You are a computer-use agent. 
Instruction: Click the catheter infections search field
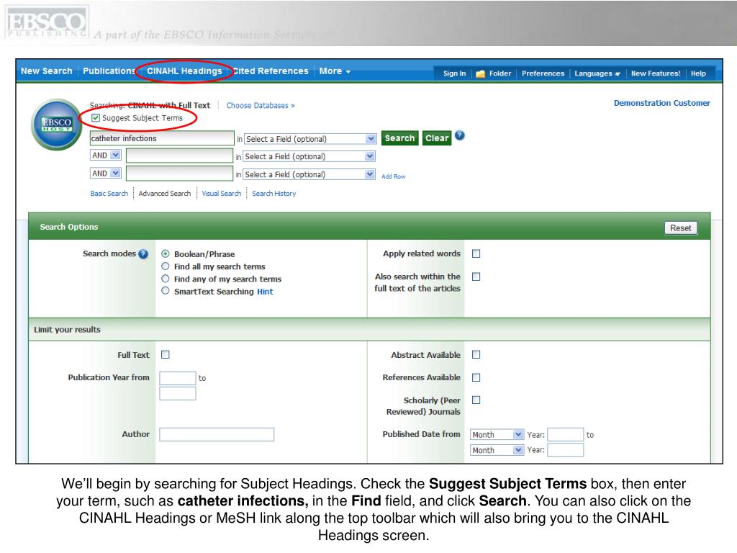coord(162,138)
